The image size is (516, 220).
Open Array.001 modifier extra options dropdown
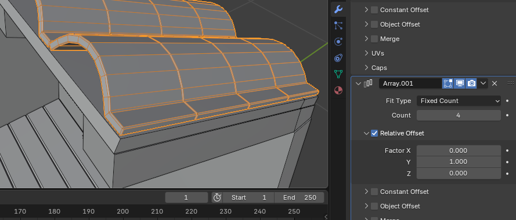click(x=483, y=83)
